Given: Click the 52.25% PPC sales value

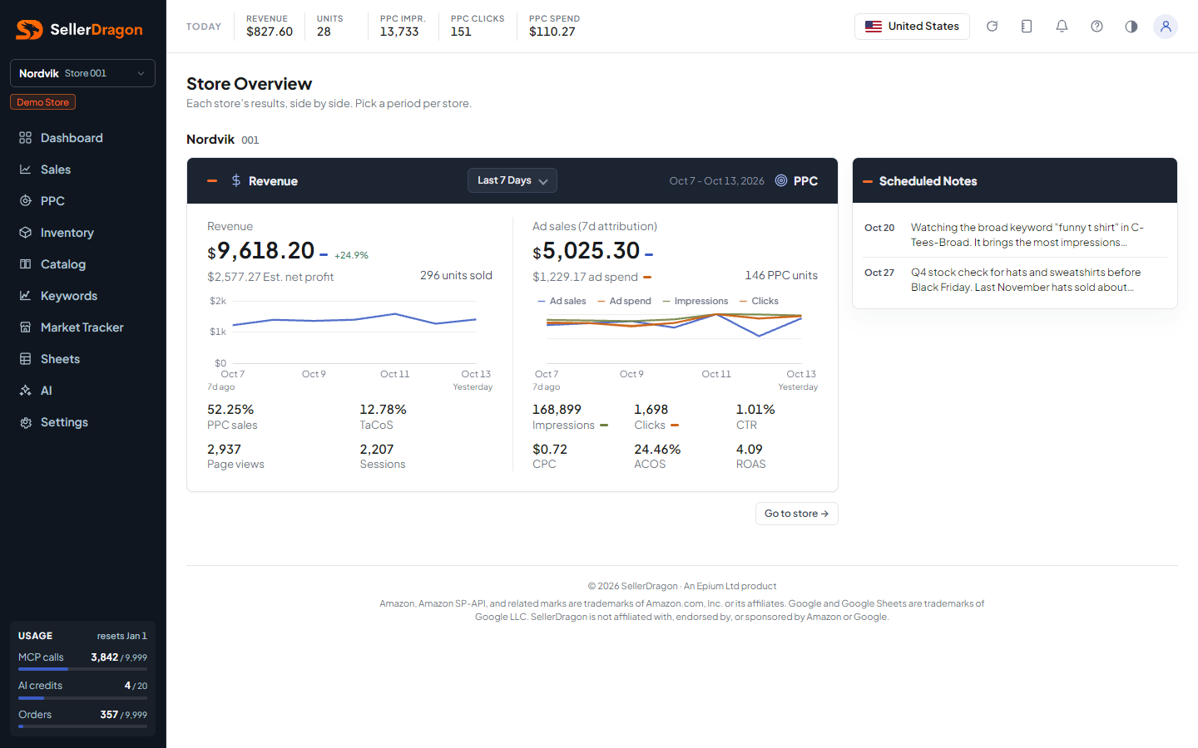Looking at the screenshot, I should tap(230, 410).
